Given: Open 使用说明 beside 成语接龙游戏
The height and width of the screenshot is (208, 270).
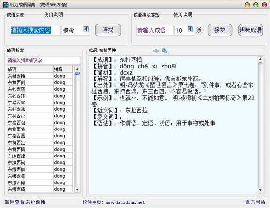Looking at the screenshot, I should click(183, 15).
